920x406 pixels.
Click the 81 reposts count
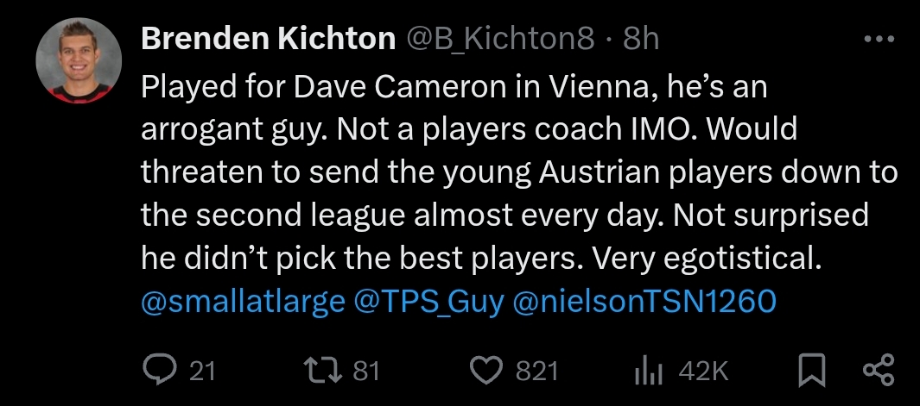pyautogui.click(x=366, y=371)
